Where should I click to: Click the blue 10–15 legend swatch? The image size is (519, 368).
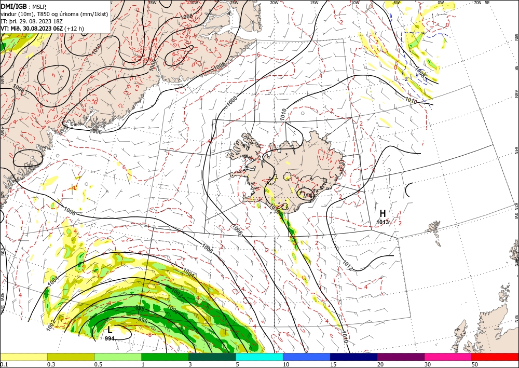(307, 357)
